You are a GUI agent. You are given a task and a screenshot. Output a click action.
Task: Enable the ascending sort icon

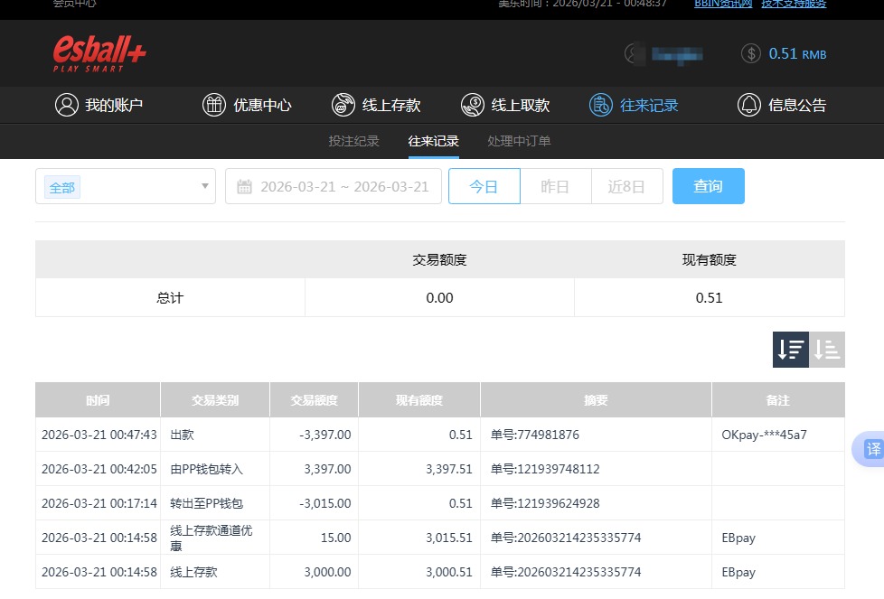point(826,350)
